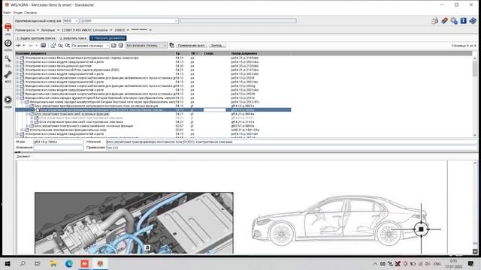Screen dimensions: 481x270
Task: Click the single page layout icon
Action: click(x=113, y=45)
